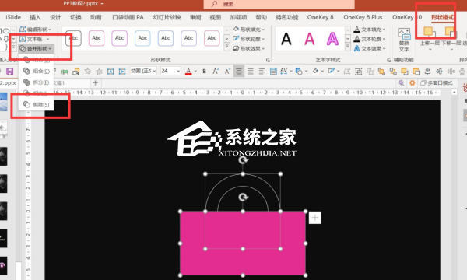
Task: Open the 设计 design ribbon tab
Action: [x=55, y=17]
